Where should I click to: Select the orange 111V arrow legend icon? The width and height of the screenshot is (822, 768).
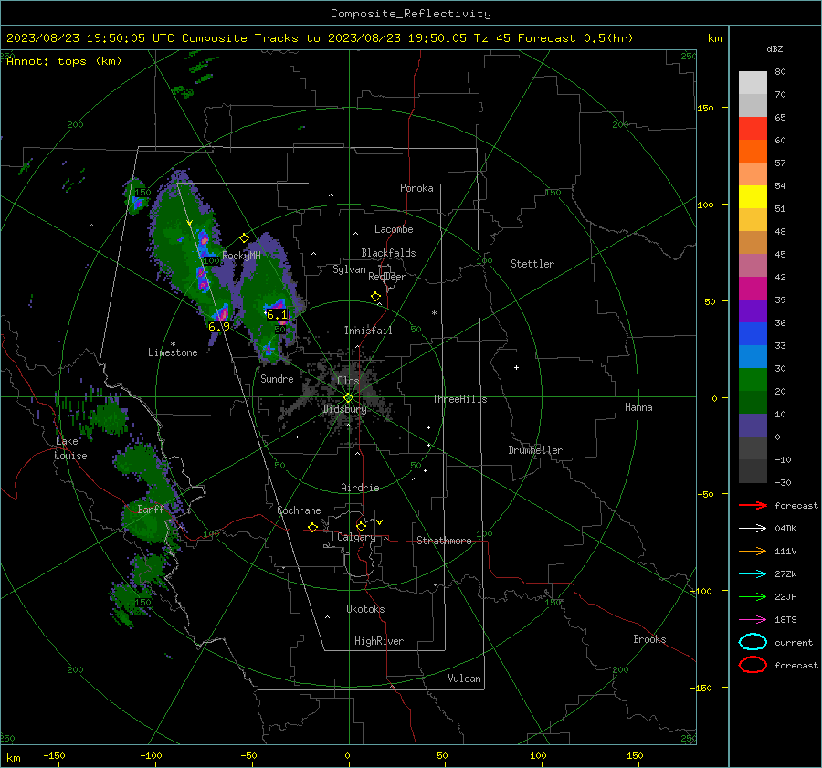click(x=753, y=551)
